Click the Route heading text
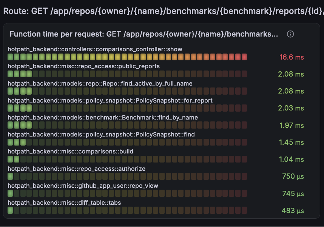 [164, 11]
